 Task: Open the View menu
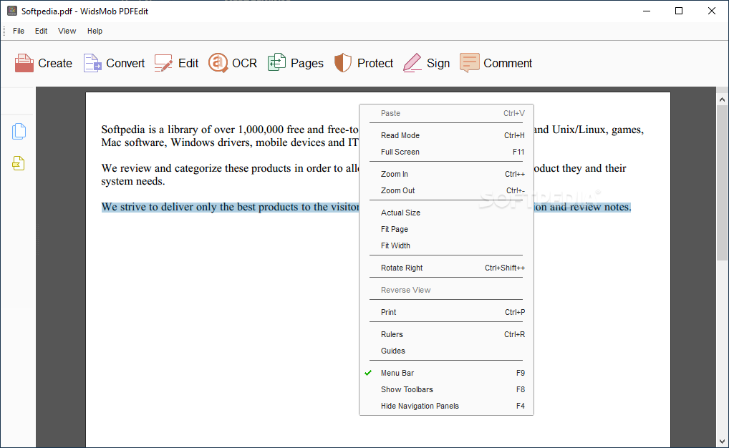click(x=67, y=31)
